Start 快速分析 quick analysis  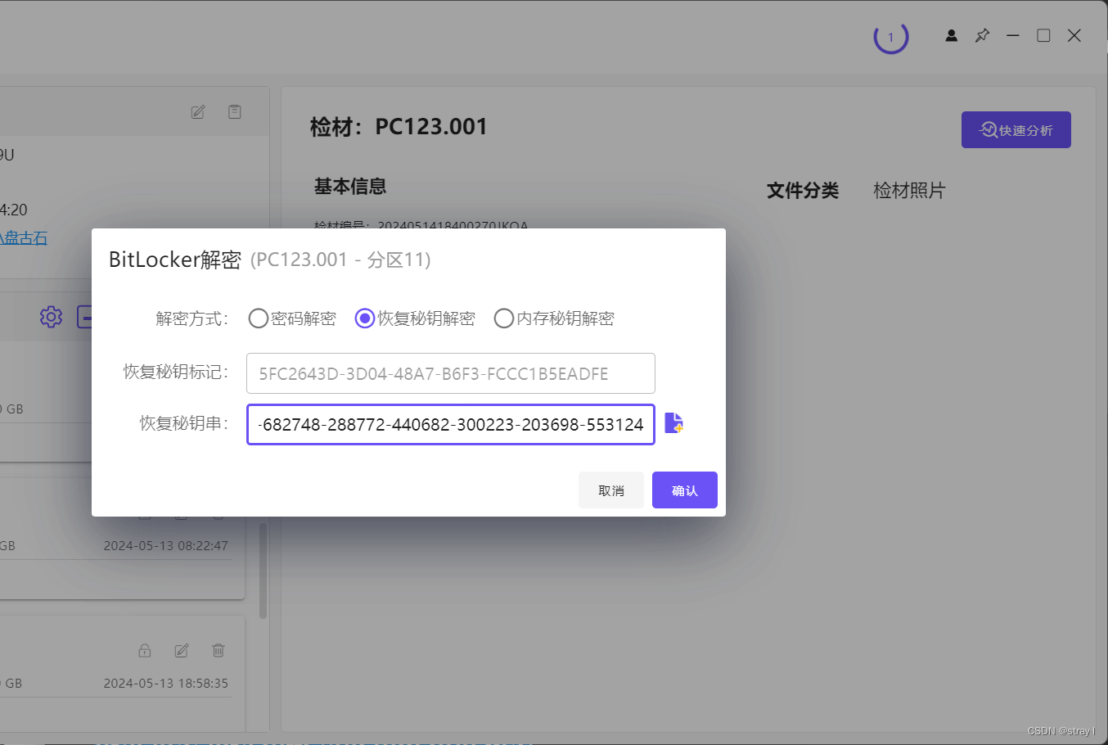tap(1016, 130)
